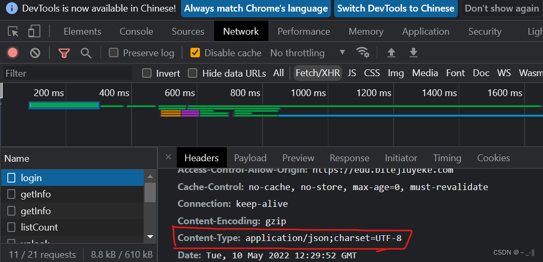
Task: Toggle the network filter funnel icon
Action: [x=64, y=53]
